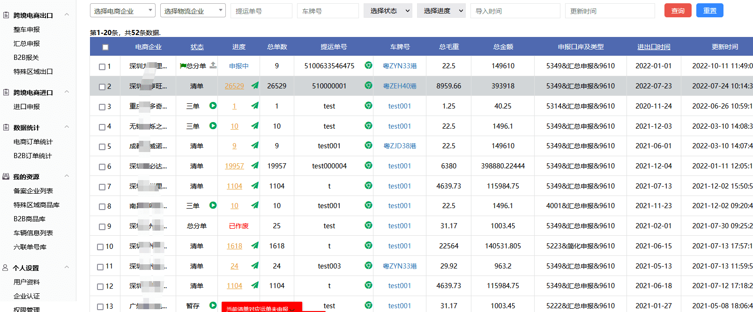Viewport: 753px width, 312px height.
Task: Click the paper plane icon in row 2
Action: pos(255,86)
